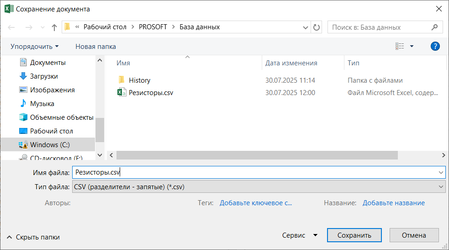
Task: Click the magnifier search icon
Action: pos(434,27)
